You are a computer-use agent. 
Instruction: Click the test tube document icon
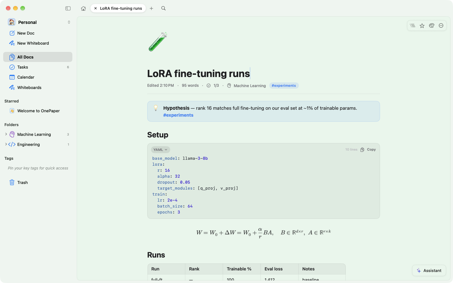click(x=158, y=42)
